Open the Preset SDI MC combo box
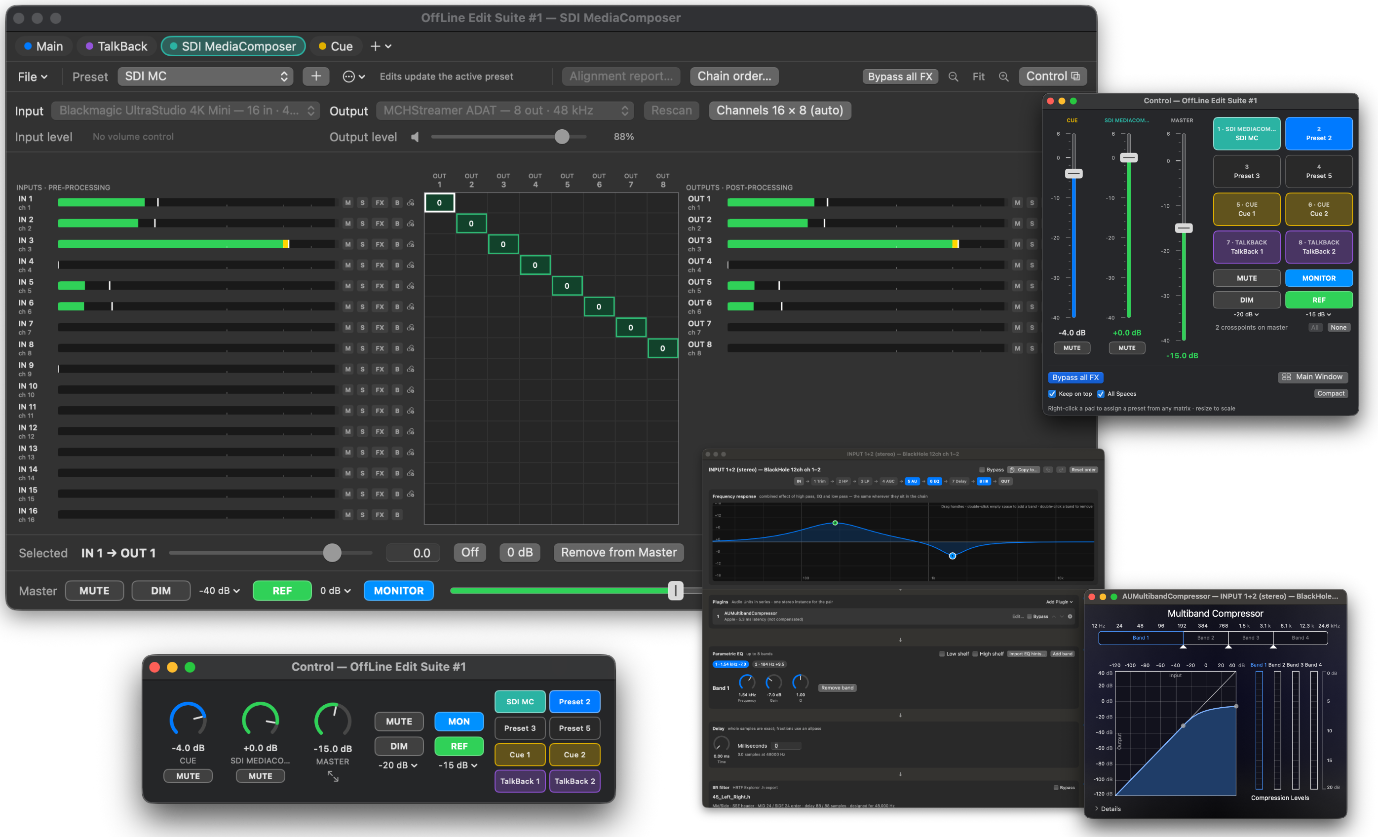 click(x=206, y=76)
